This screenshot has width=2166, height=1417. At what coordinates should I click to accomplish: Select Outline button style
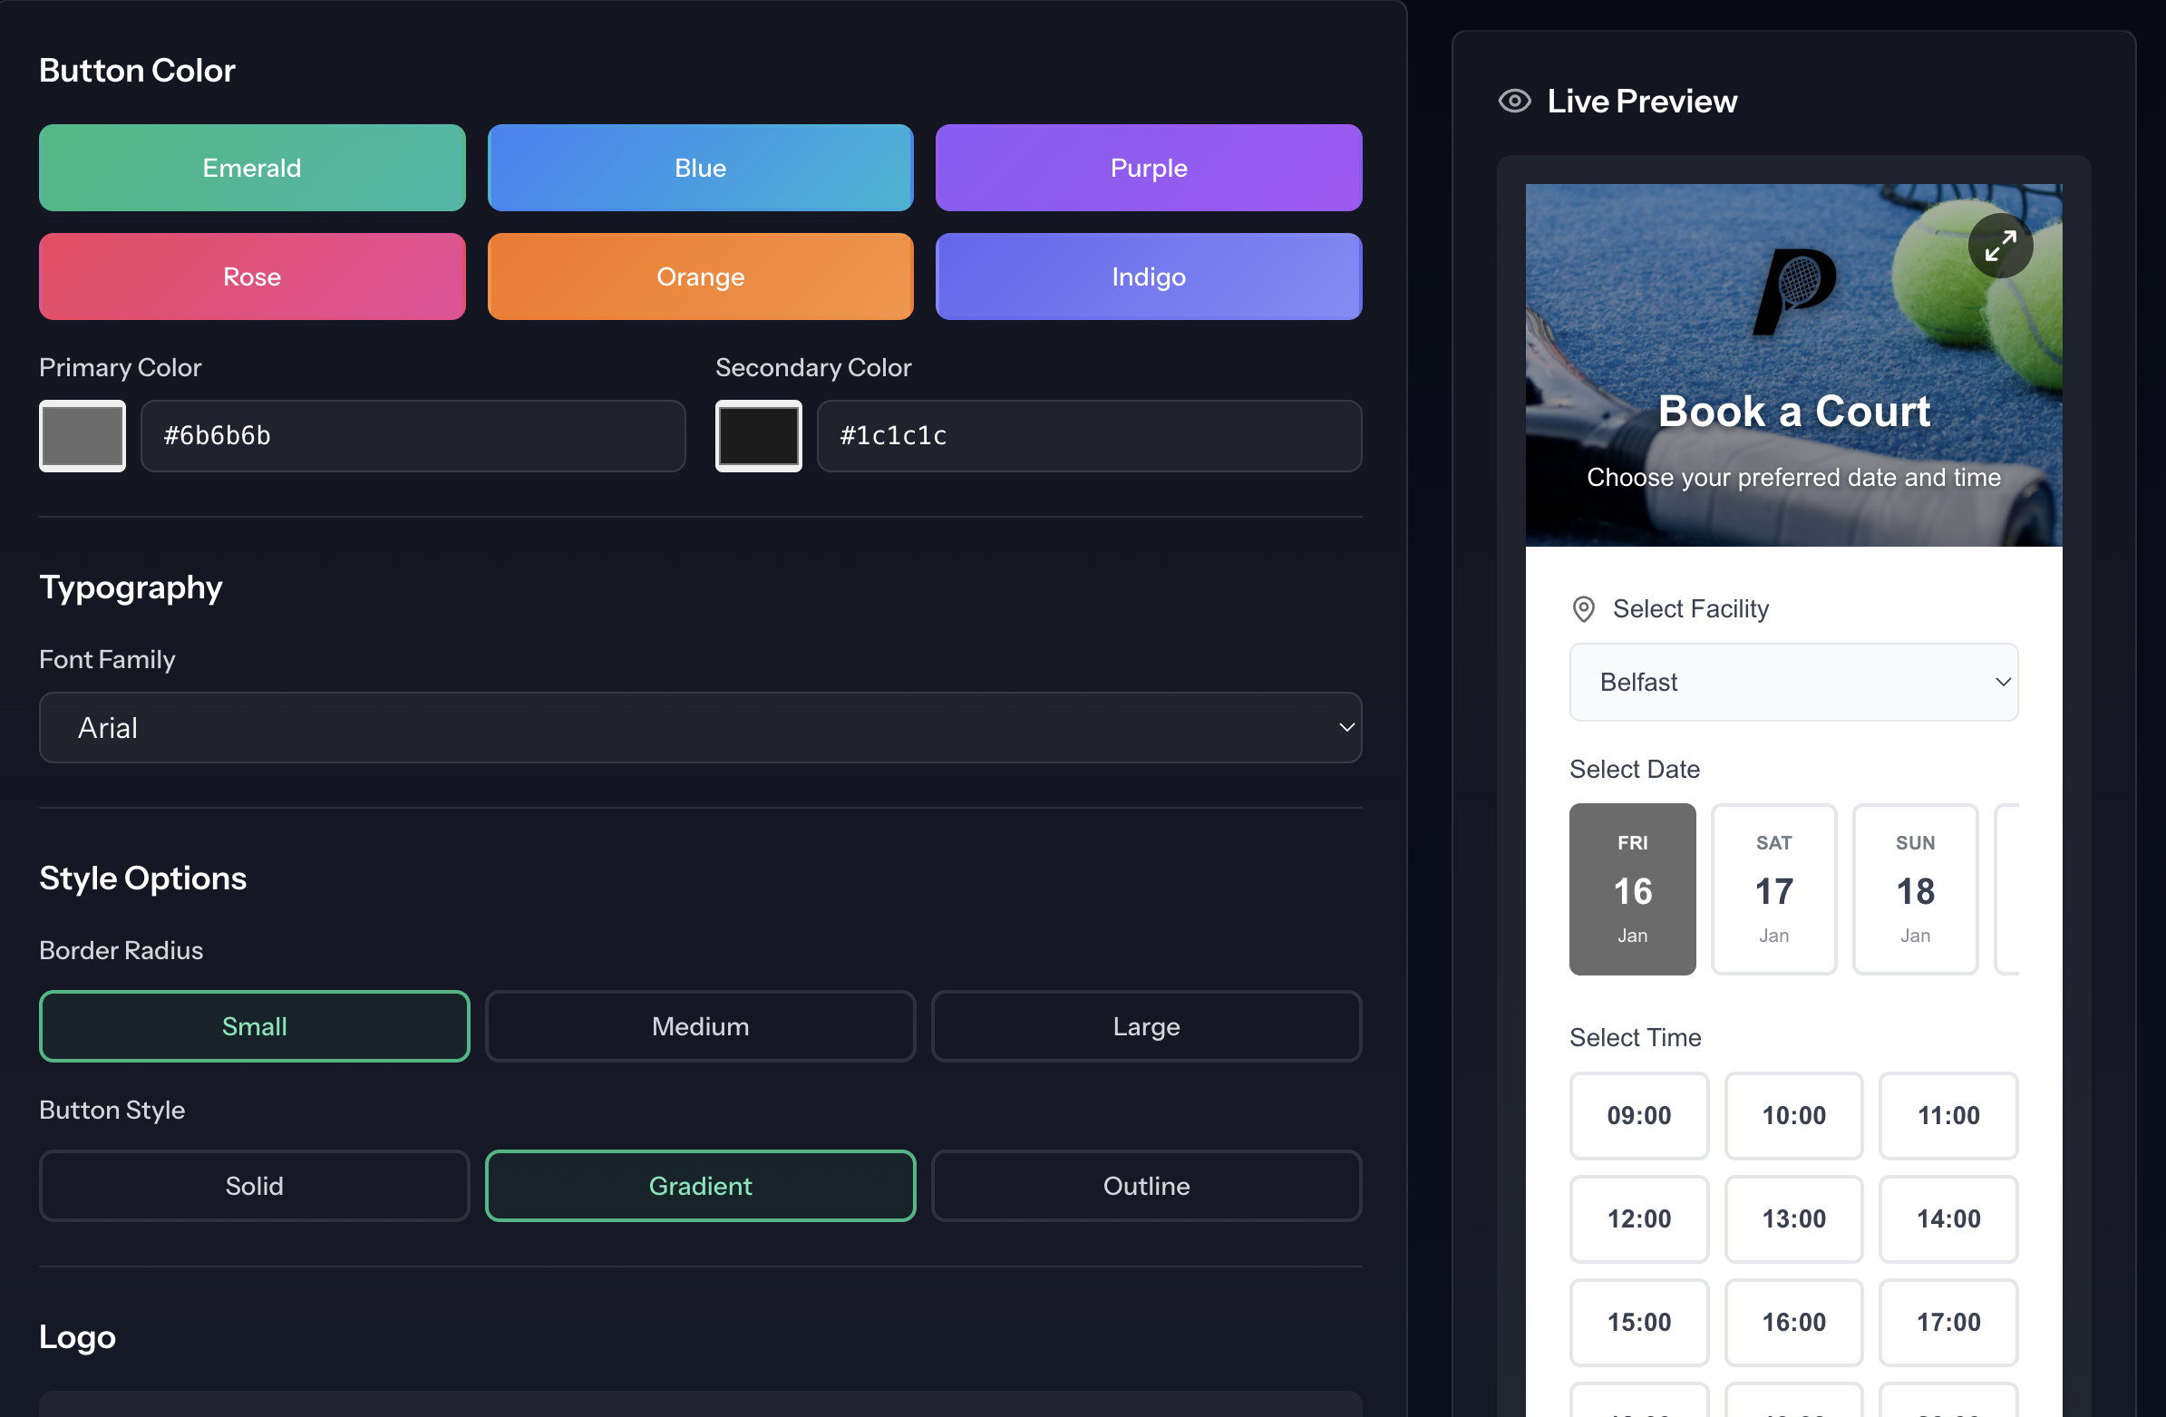(x=1147, y=1186)
